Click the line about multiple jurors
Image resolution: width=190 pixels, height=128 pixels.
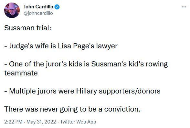(82, 91)
